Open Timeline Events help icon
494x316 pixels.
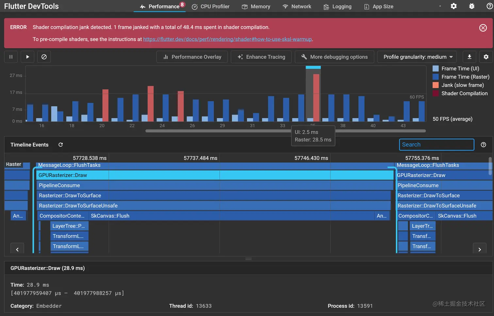[484, 145]
